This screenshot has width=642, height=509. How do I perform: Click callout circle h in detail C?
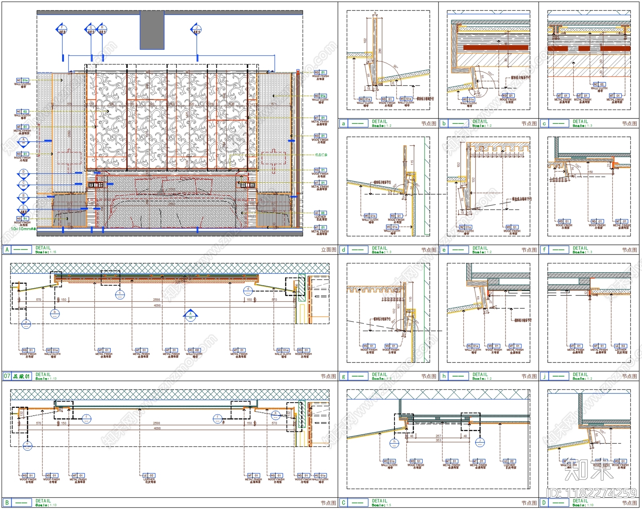[394, 444]
